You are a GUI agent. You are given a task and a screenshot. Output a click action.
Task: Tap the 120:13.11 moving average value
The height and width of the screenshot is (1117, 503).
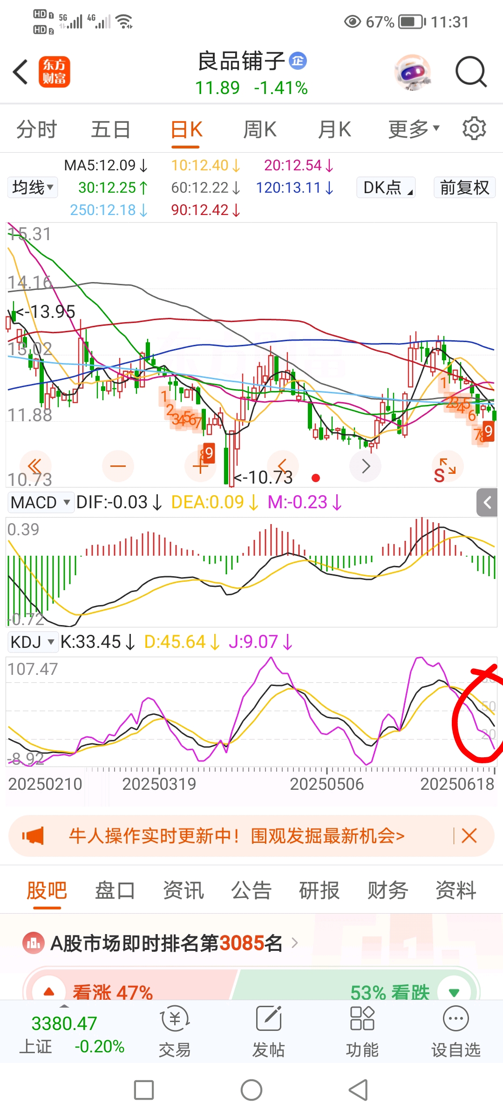pyautogui.click(x=294, y=188)
